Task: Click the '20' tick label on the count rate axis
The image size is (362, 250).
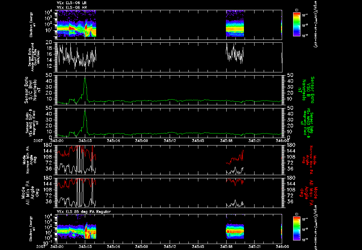Action: point(48,42)
